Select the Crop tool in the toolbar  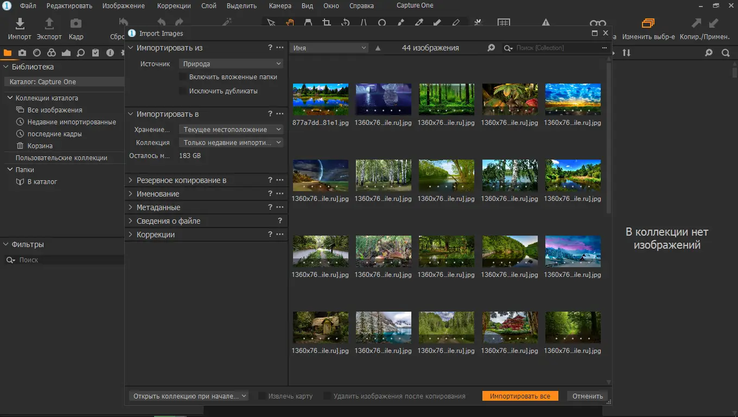326,23
